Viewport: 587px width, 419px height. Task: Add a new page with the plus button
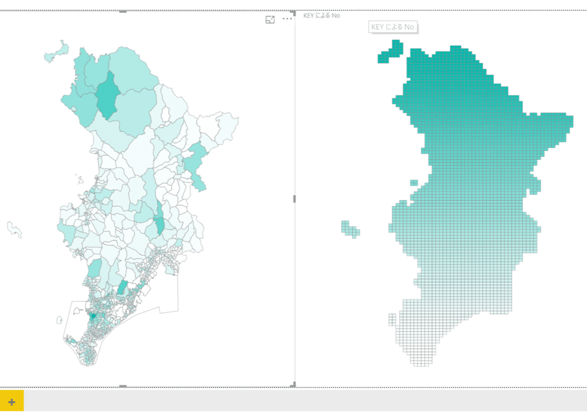click(11, 402)
